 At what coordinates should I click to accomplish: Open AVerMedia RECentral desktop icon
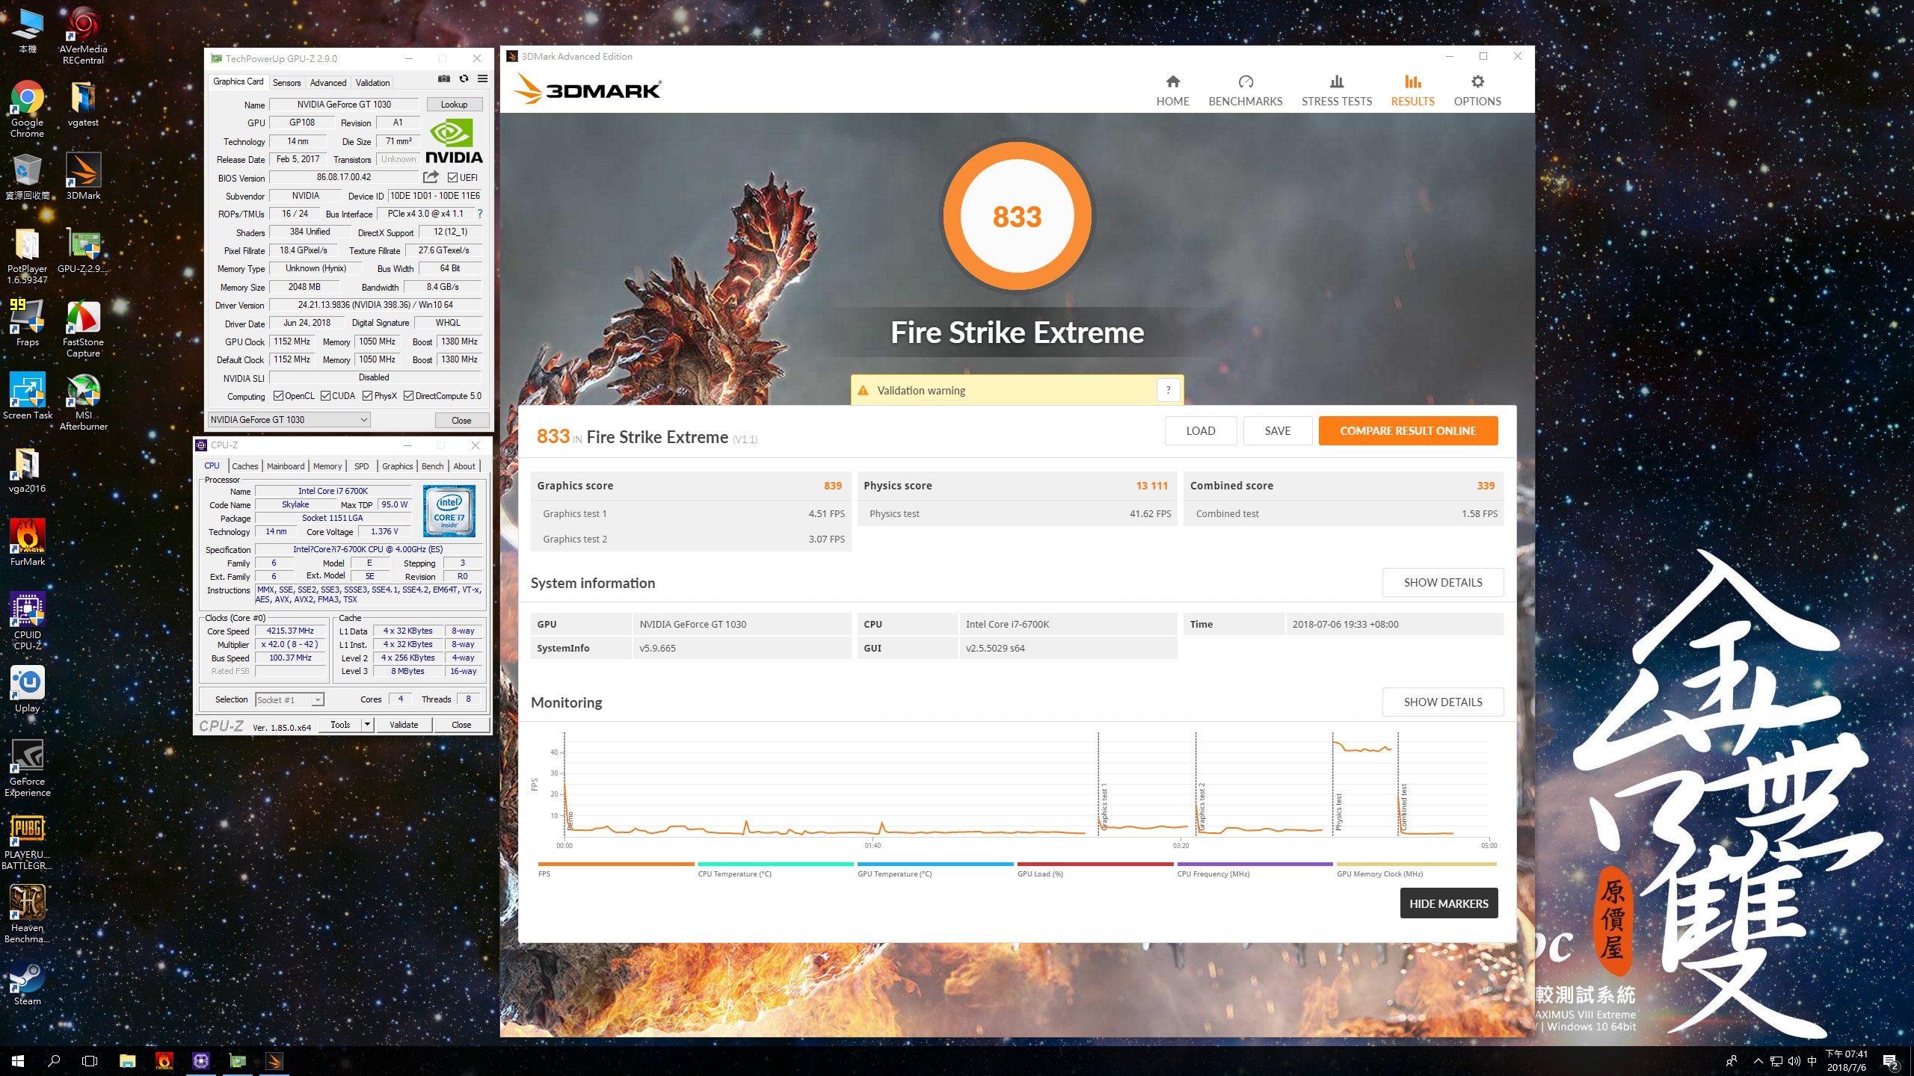click(83, 36)
